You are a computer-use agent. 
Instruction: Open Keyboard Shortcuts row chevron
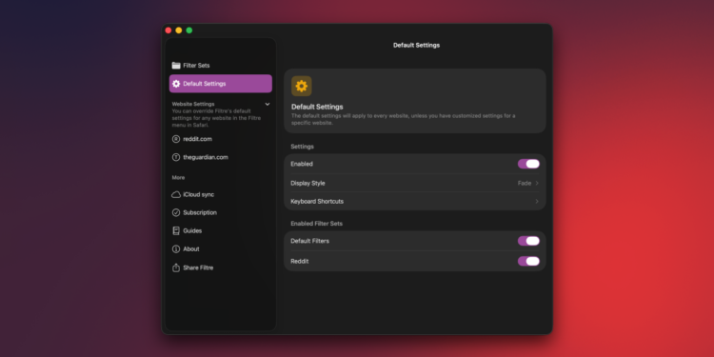(537, 201)
